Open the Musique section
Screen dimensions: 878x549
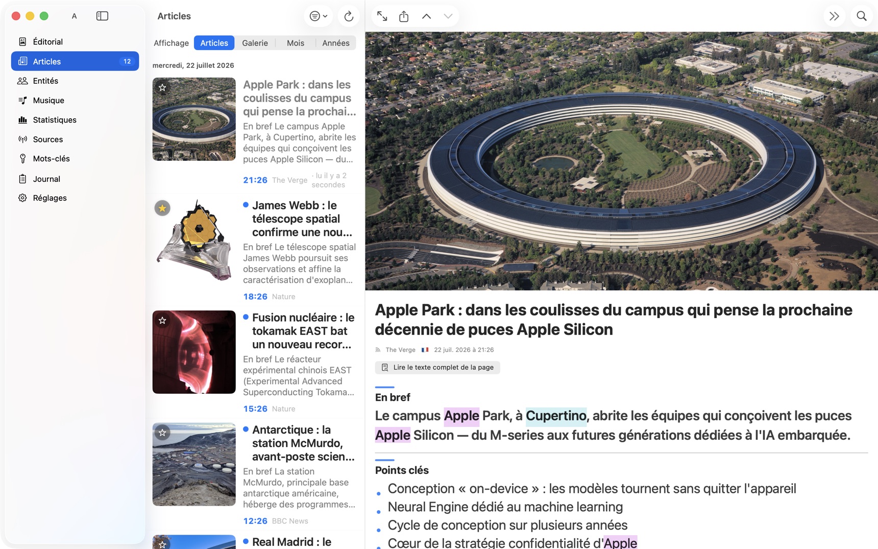coord(75,100)
